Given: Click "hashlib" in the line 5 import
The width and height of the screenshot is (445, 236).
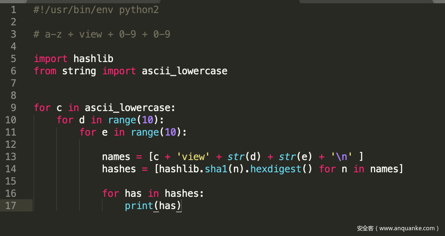Looking at the screenshot, I should [x=93, y=59].
